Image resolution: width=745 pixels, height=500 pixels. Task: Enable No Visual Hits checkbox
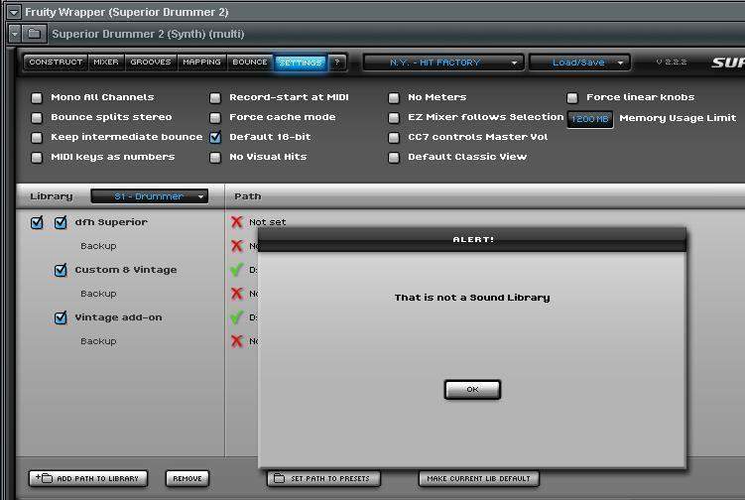coord(215,158)
